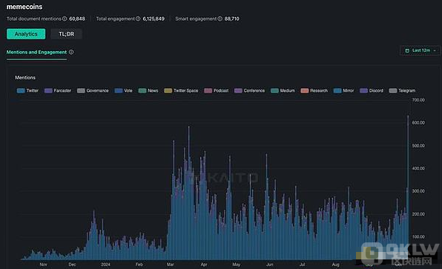Click the 700.00 y-axis label
This screenshot has width=442, height=269.
pos(418,100)
